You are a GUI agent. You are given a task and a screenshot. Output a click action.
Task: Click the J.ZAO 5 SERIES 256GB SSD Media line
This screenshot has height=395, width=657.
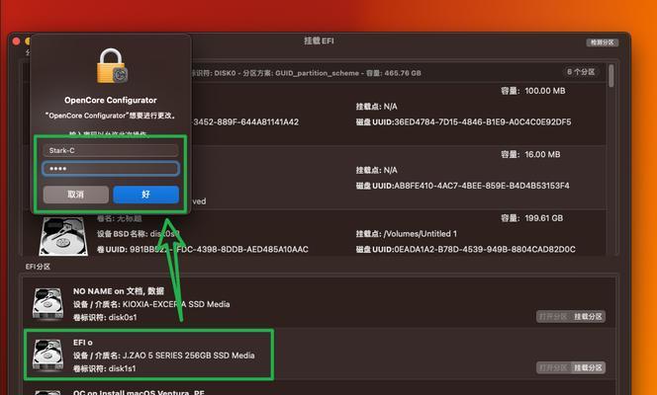coord(164,355)
